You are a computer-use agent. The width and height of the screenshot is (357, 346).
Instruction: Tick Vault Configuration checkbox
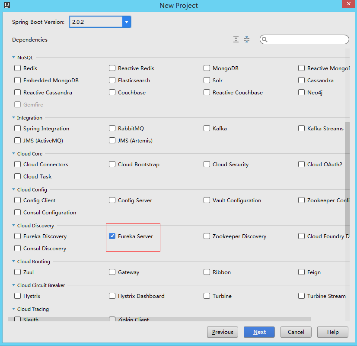click(207, 200)
